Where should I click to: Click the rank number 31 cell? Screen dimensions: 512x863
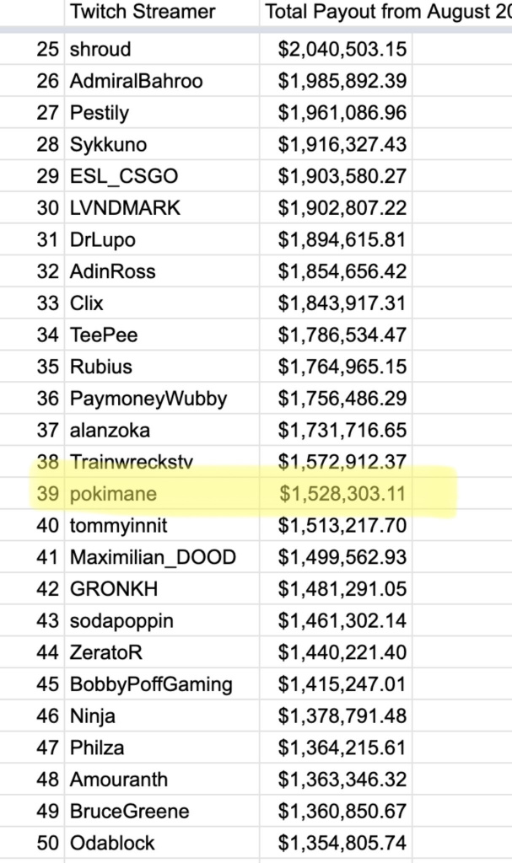tap(48, 240)
